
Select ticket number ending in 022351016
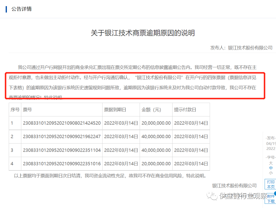coord(62,164)
